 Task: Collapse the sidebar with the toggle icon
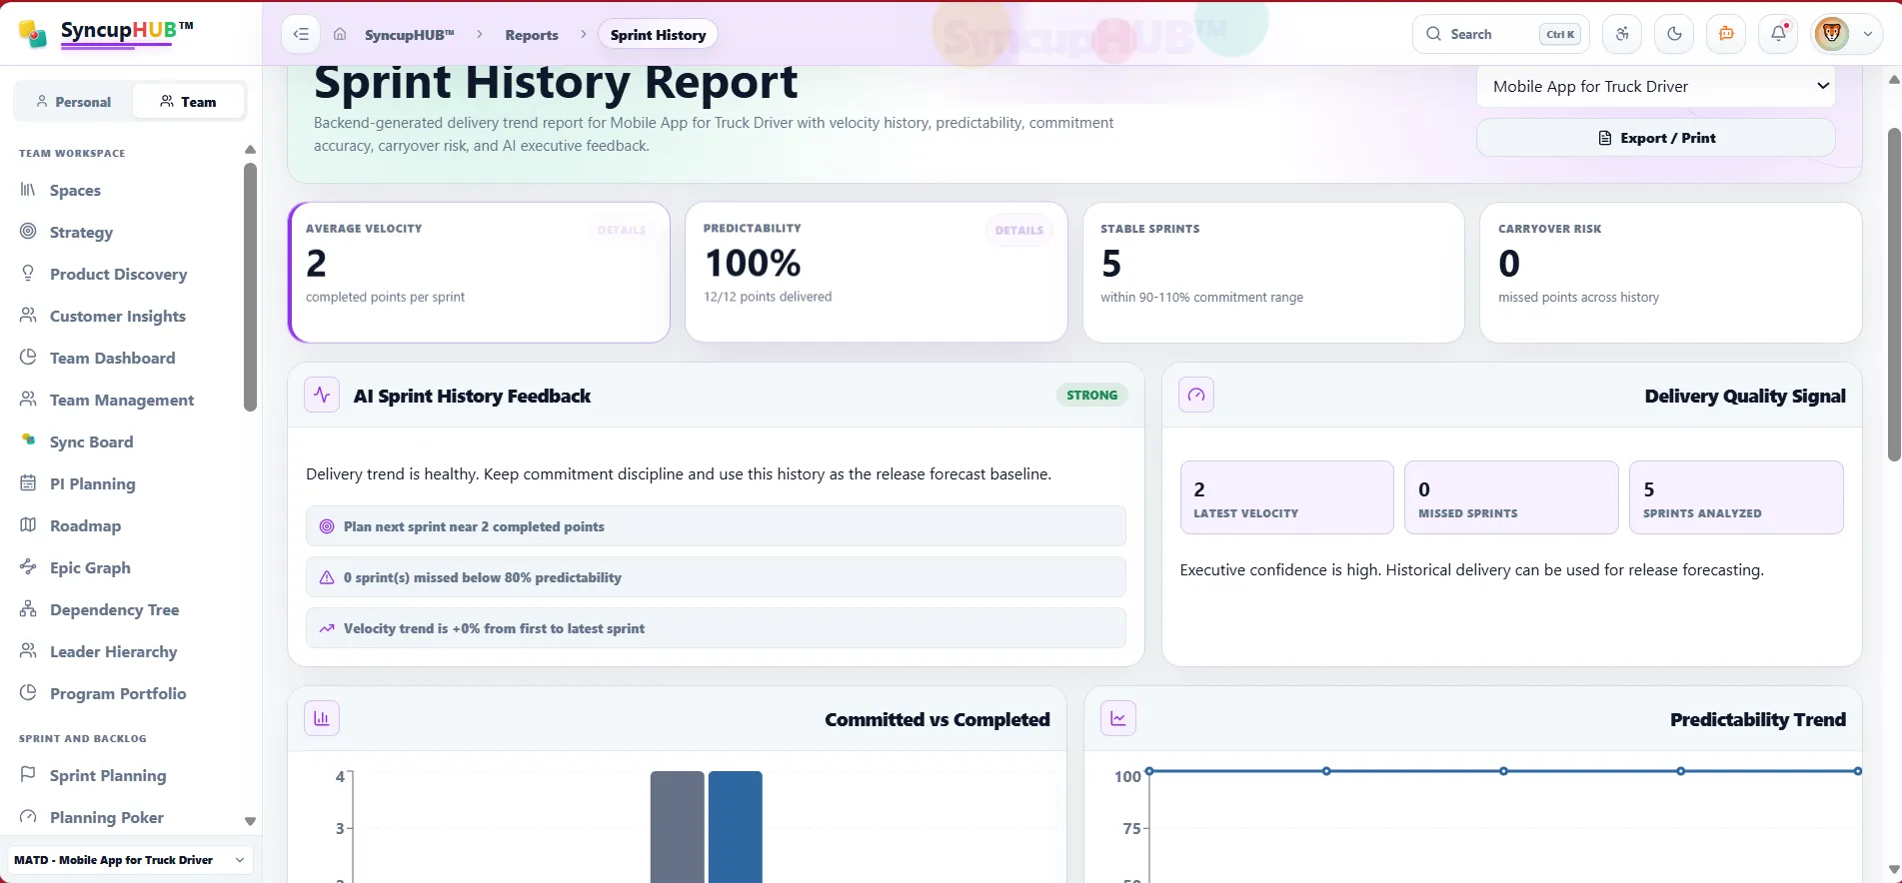pyautogui.click(x=301, y=34)
